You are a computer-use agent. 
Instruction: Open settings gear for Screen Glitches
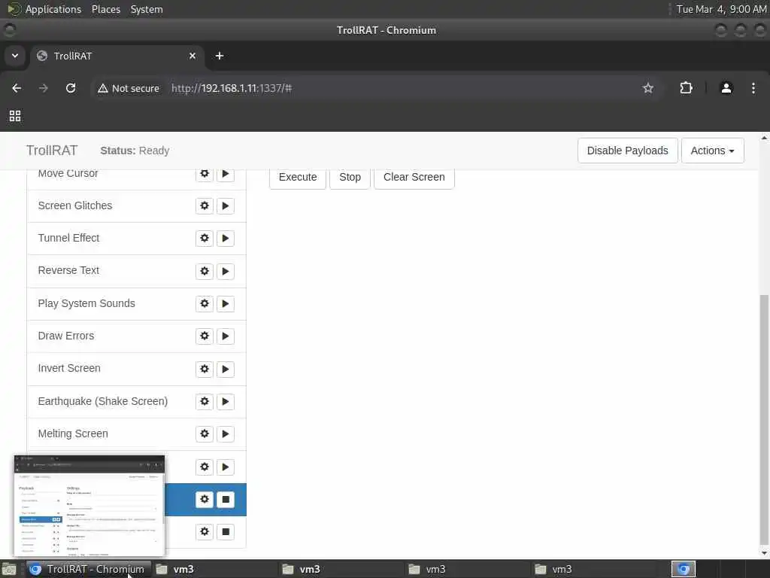205,205
